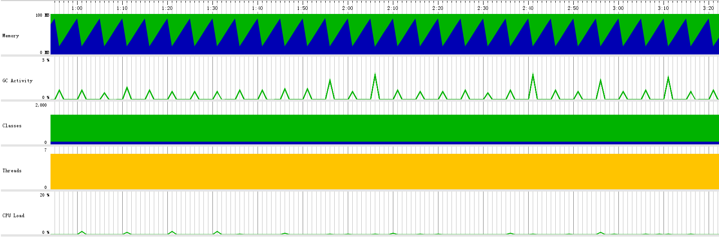
Task: Click the green Classes graph area
Action: click(384, 128)
